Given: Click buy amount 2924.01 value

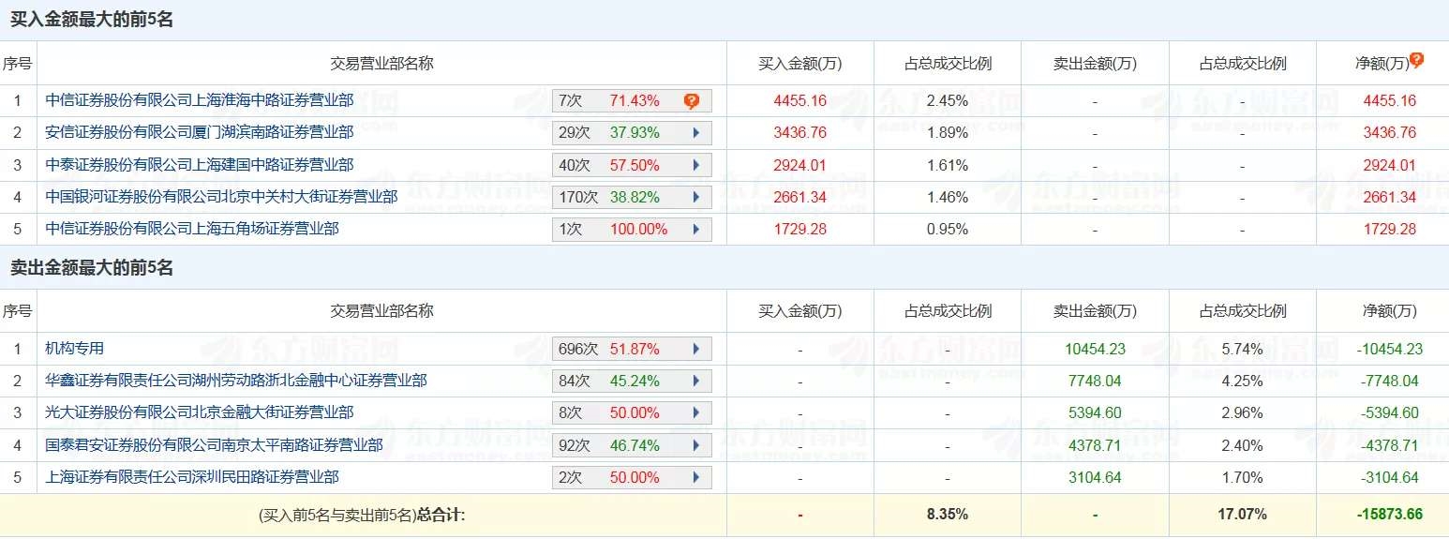Looking at the screenshot, I should point(799,165).
